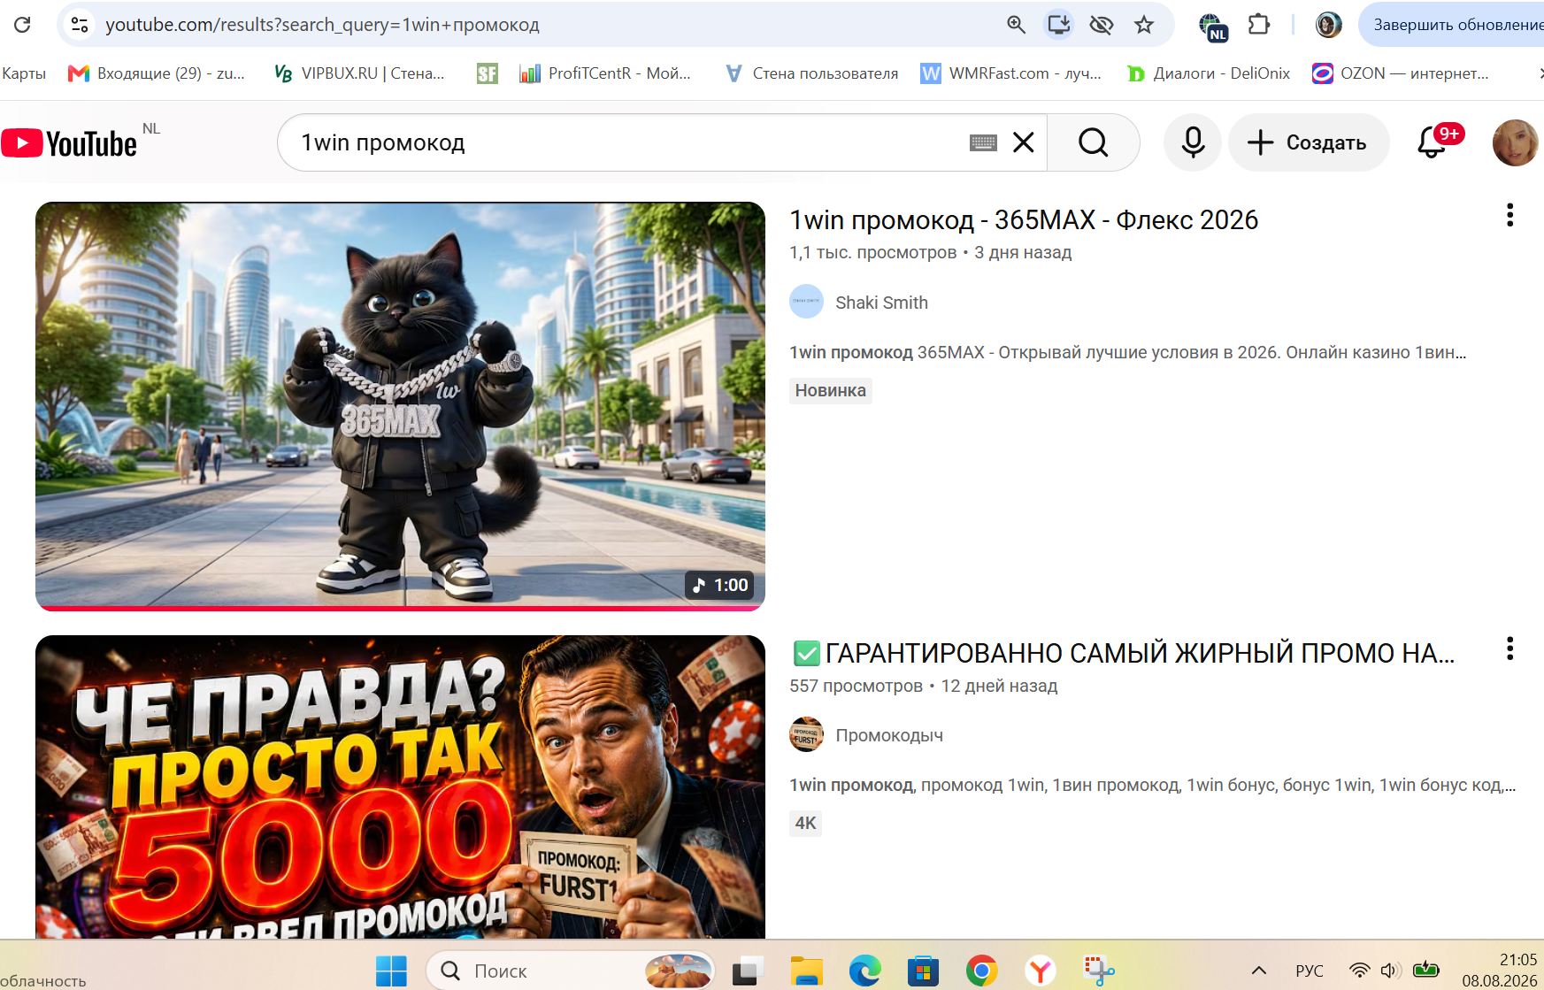1544x990 pixels.
Task: Click the 365MAX video description text
Action: pyautogui.click(x=1127, y=352)
